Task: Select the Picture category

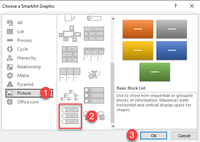Action: [29, 93]
